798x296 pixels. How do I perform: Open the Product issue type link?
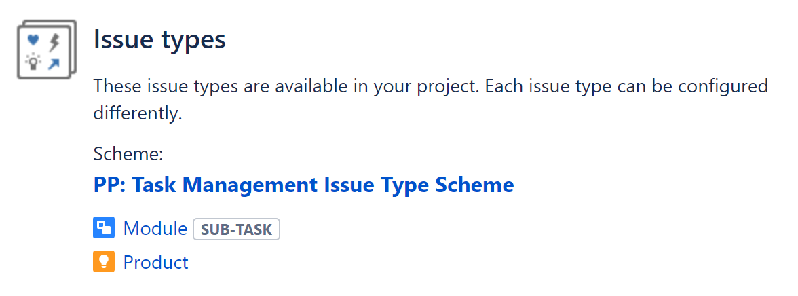coord(155,262)
